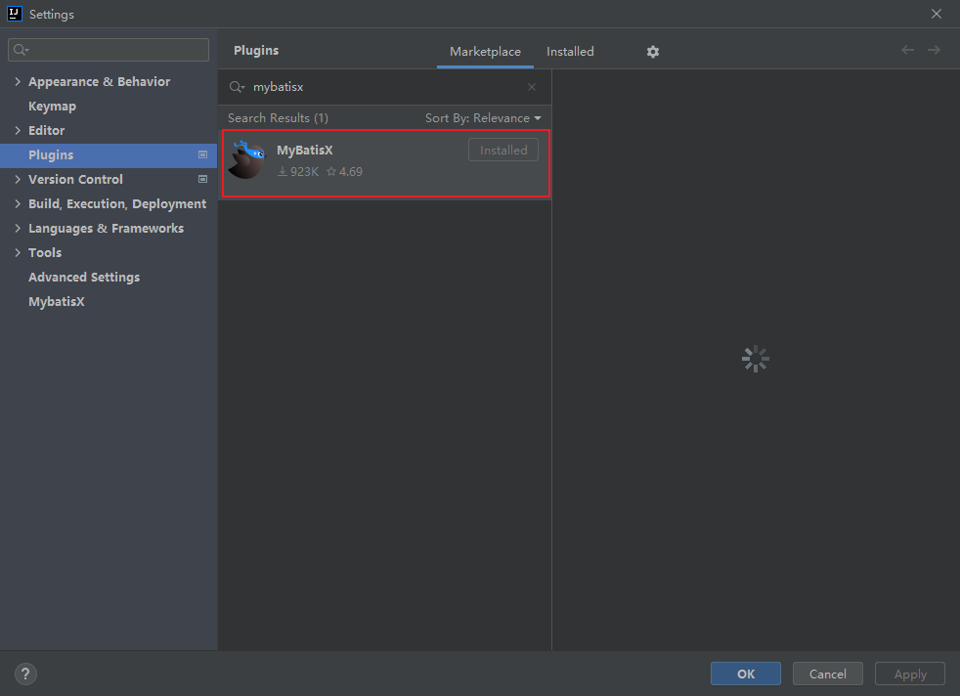Close the Settings dialog window
Image resolution: width=960 pixels, height=696 pixels.
(x=937, y=14)
